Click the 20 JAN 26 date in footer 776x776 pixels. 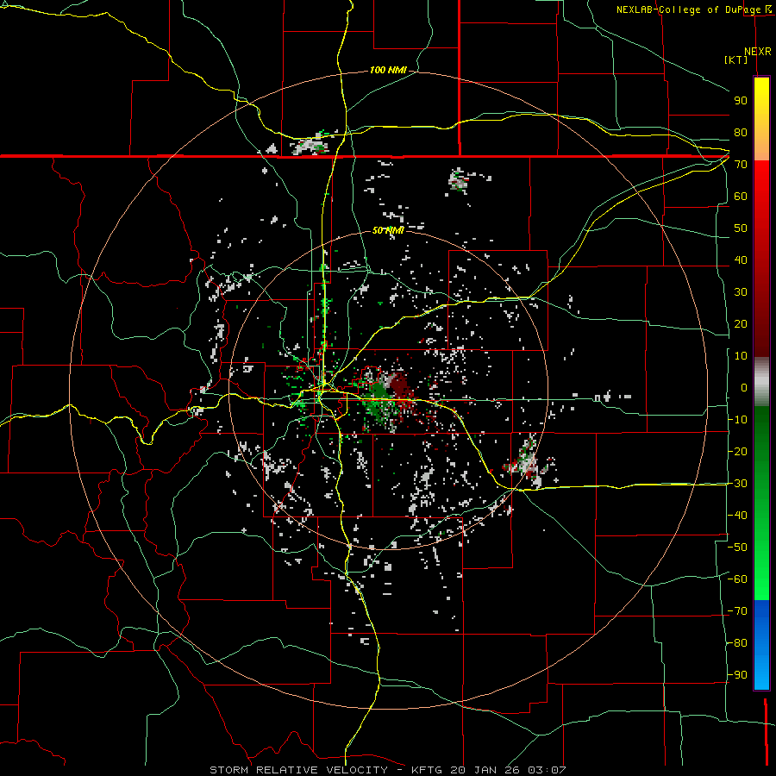pos(486,770)
